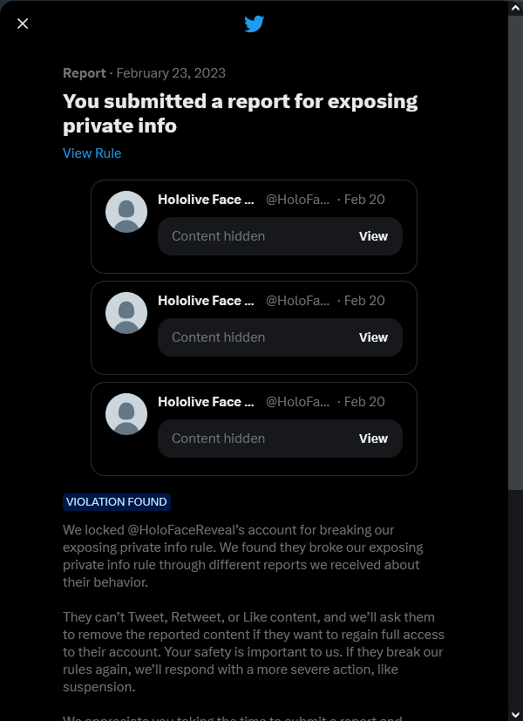Click the second reported tweet's avatar
This screenshot has height=721, width=523.
pyautogui.click(x=126, y=313)
